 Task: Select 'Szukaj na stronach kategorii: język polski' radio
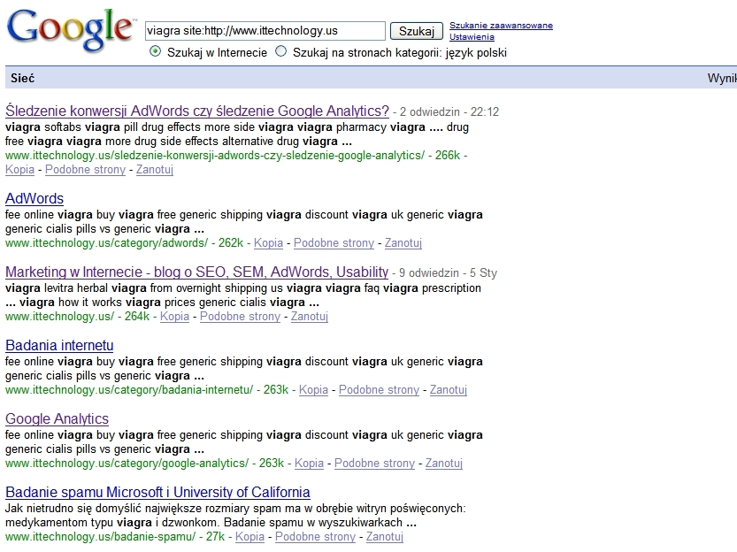281,52
